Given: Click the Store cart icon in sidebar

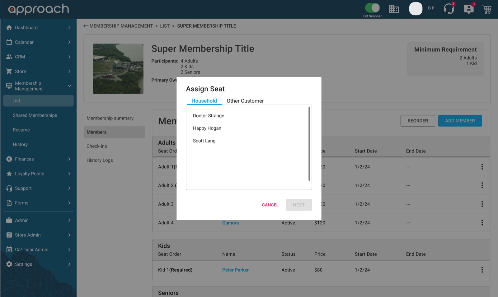Looking at the screenshot, I should 9,71.
